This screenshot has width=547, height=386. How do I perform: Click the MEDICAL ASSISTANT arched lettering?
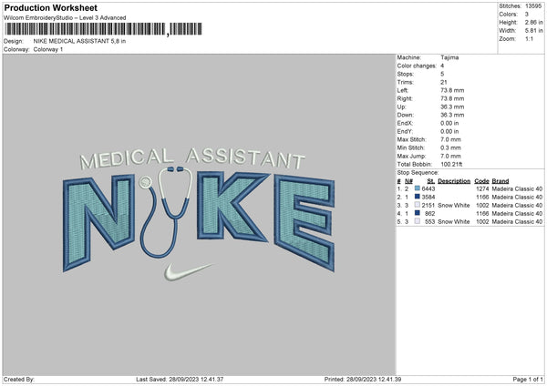tap(192, 158)
